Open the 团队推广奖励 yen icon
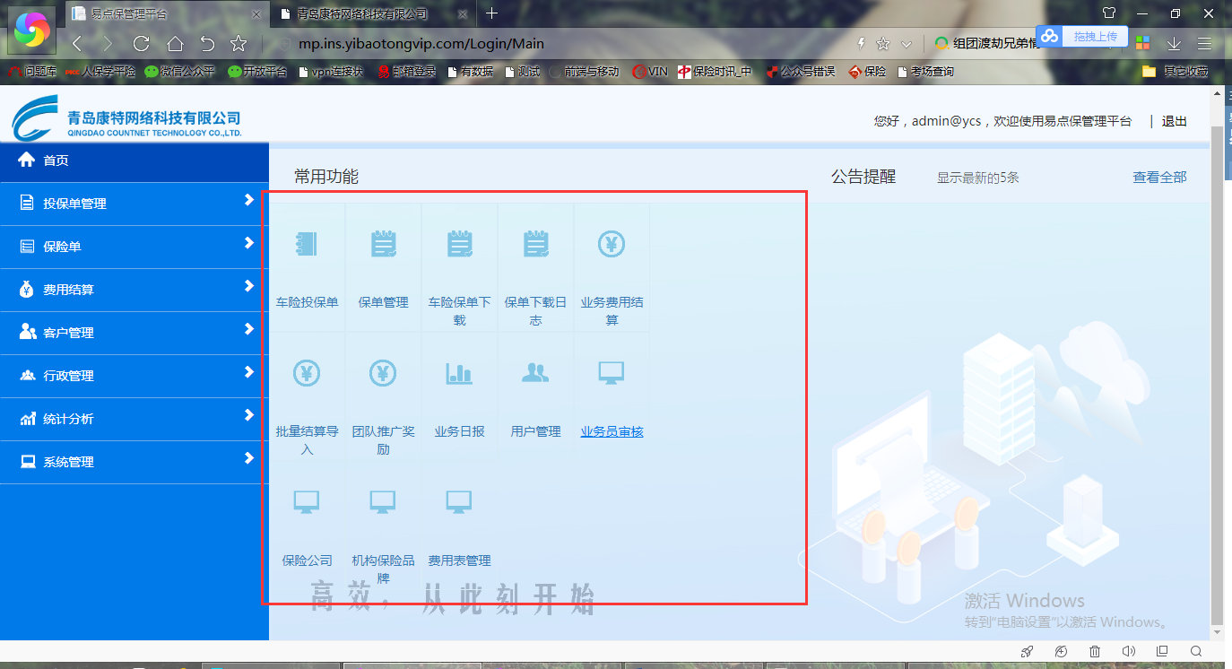Viewport: 1232px width, 669px height. pyautogui.click(x=383, y=373)
